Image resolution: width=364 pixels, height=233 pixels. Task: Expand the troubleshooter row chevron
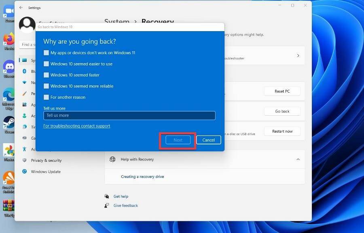298,55
